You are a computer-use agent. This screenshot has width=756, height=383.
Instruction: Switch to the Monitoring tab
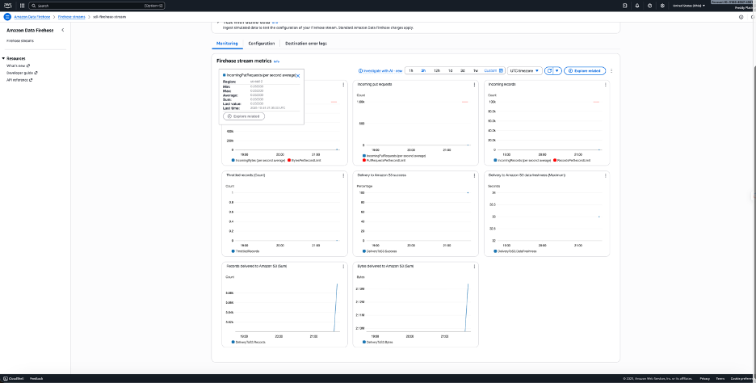227,44
